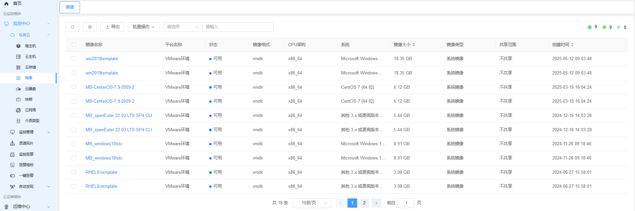Open the 批量操作 dropdown

(144, 27)
